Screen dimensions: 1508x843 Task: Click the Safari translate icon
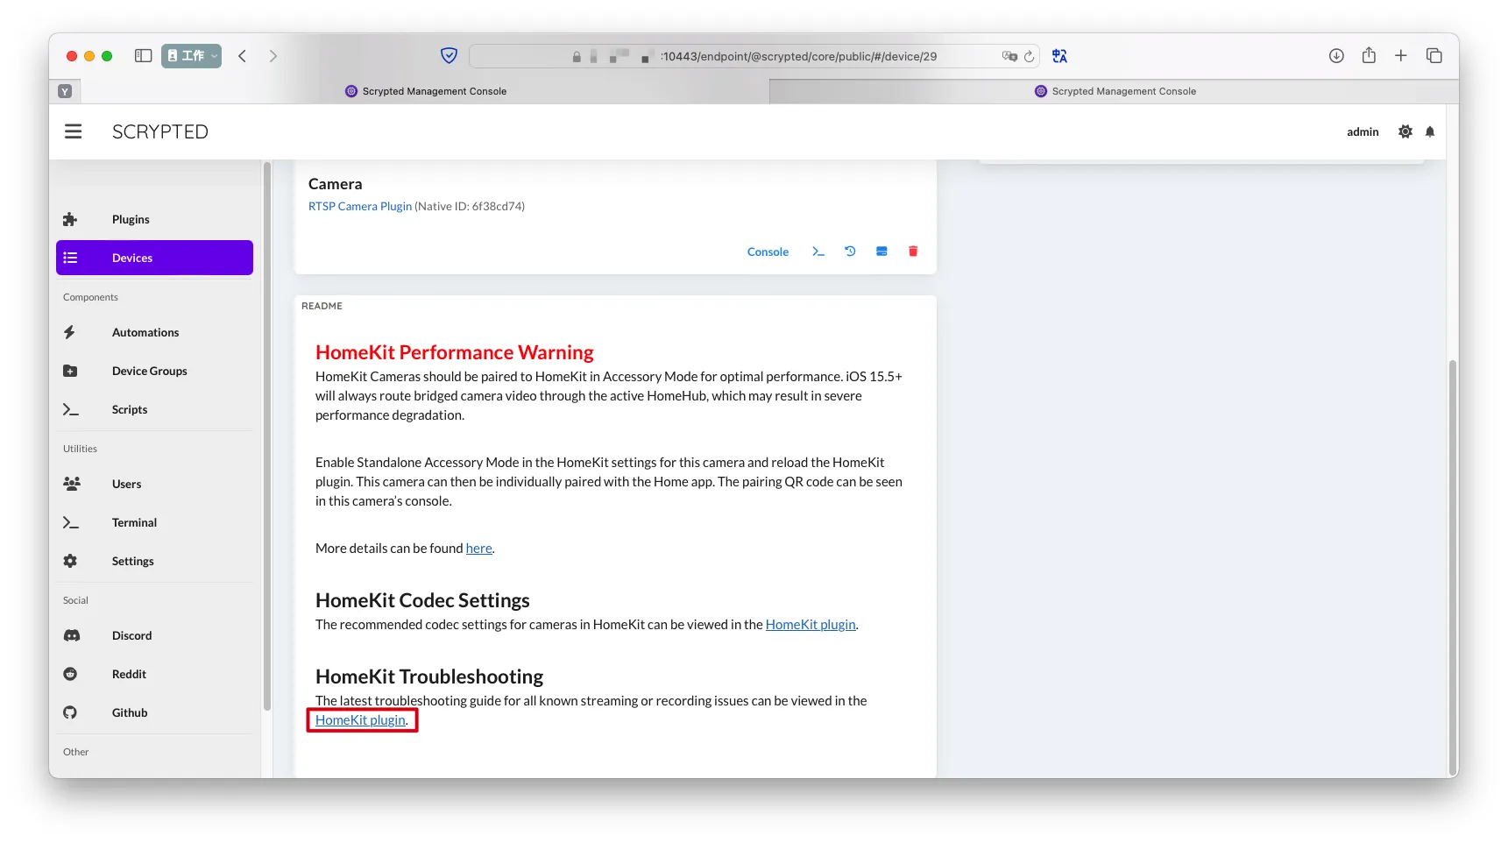click(1059, 56)
